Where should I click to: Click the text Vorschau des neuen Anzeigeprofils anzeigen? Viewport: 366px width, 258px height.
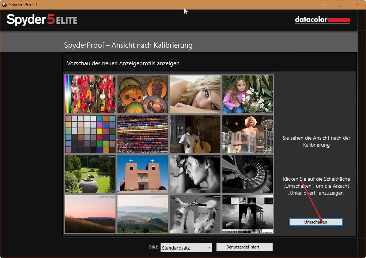point(123,63)
